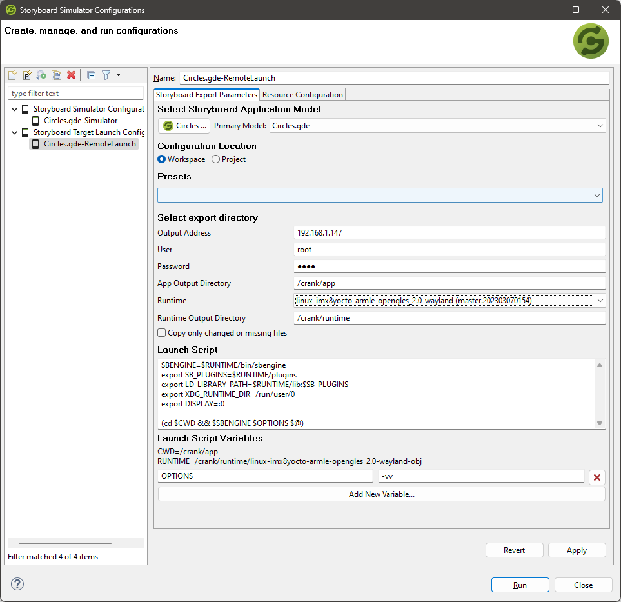This screenshot has width=621, height=602.
Task: Click the Apply button
Action: coord(577,550)
